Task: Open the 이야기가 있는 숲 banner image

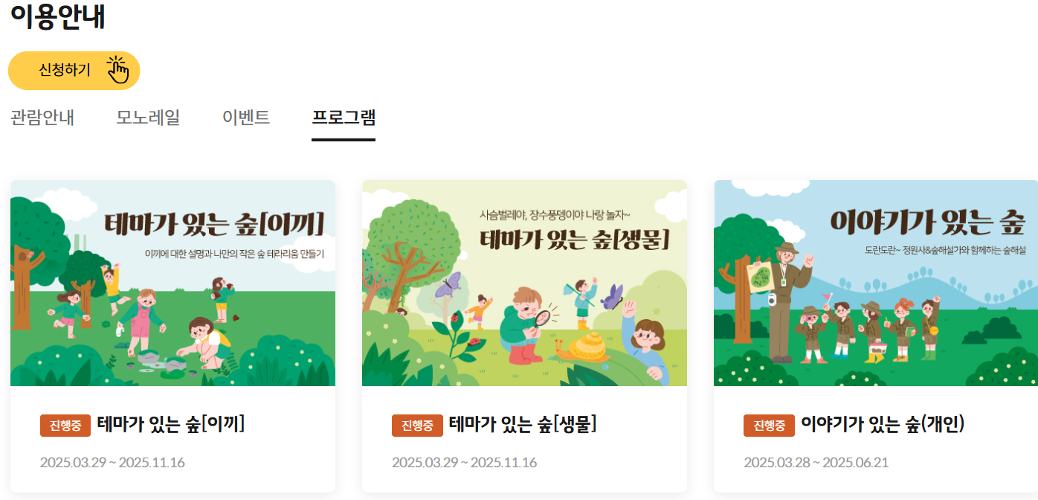Action: pos(876,283)
